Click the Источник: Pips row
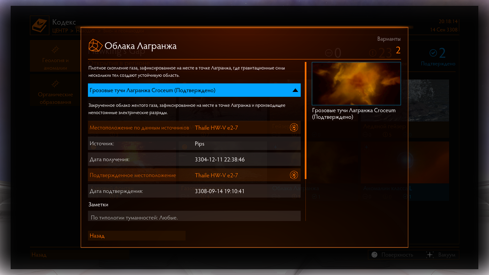Viewport: 489px width, 275px height. (x=194, y=143)
